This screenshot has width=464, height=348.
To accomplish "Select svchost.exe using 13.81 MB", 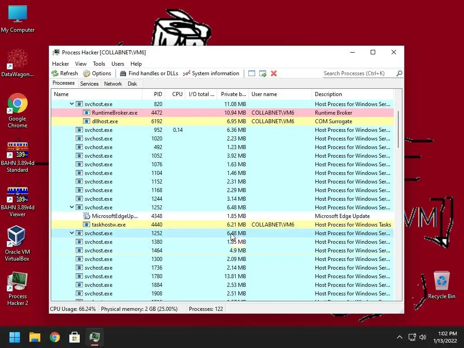I will click(222, 276).
